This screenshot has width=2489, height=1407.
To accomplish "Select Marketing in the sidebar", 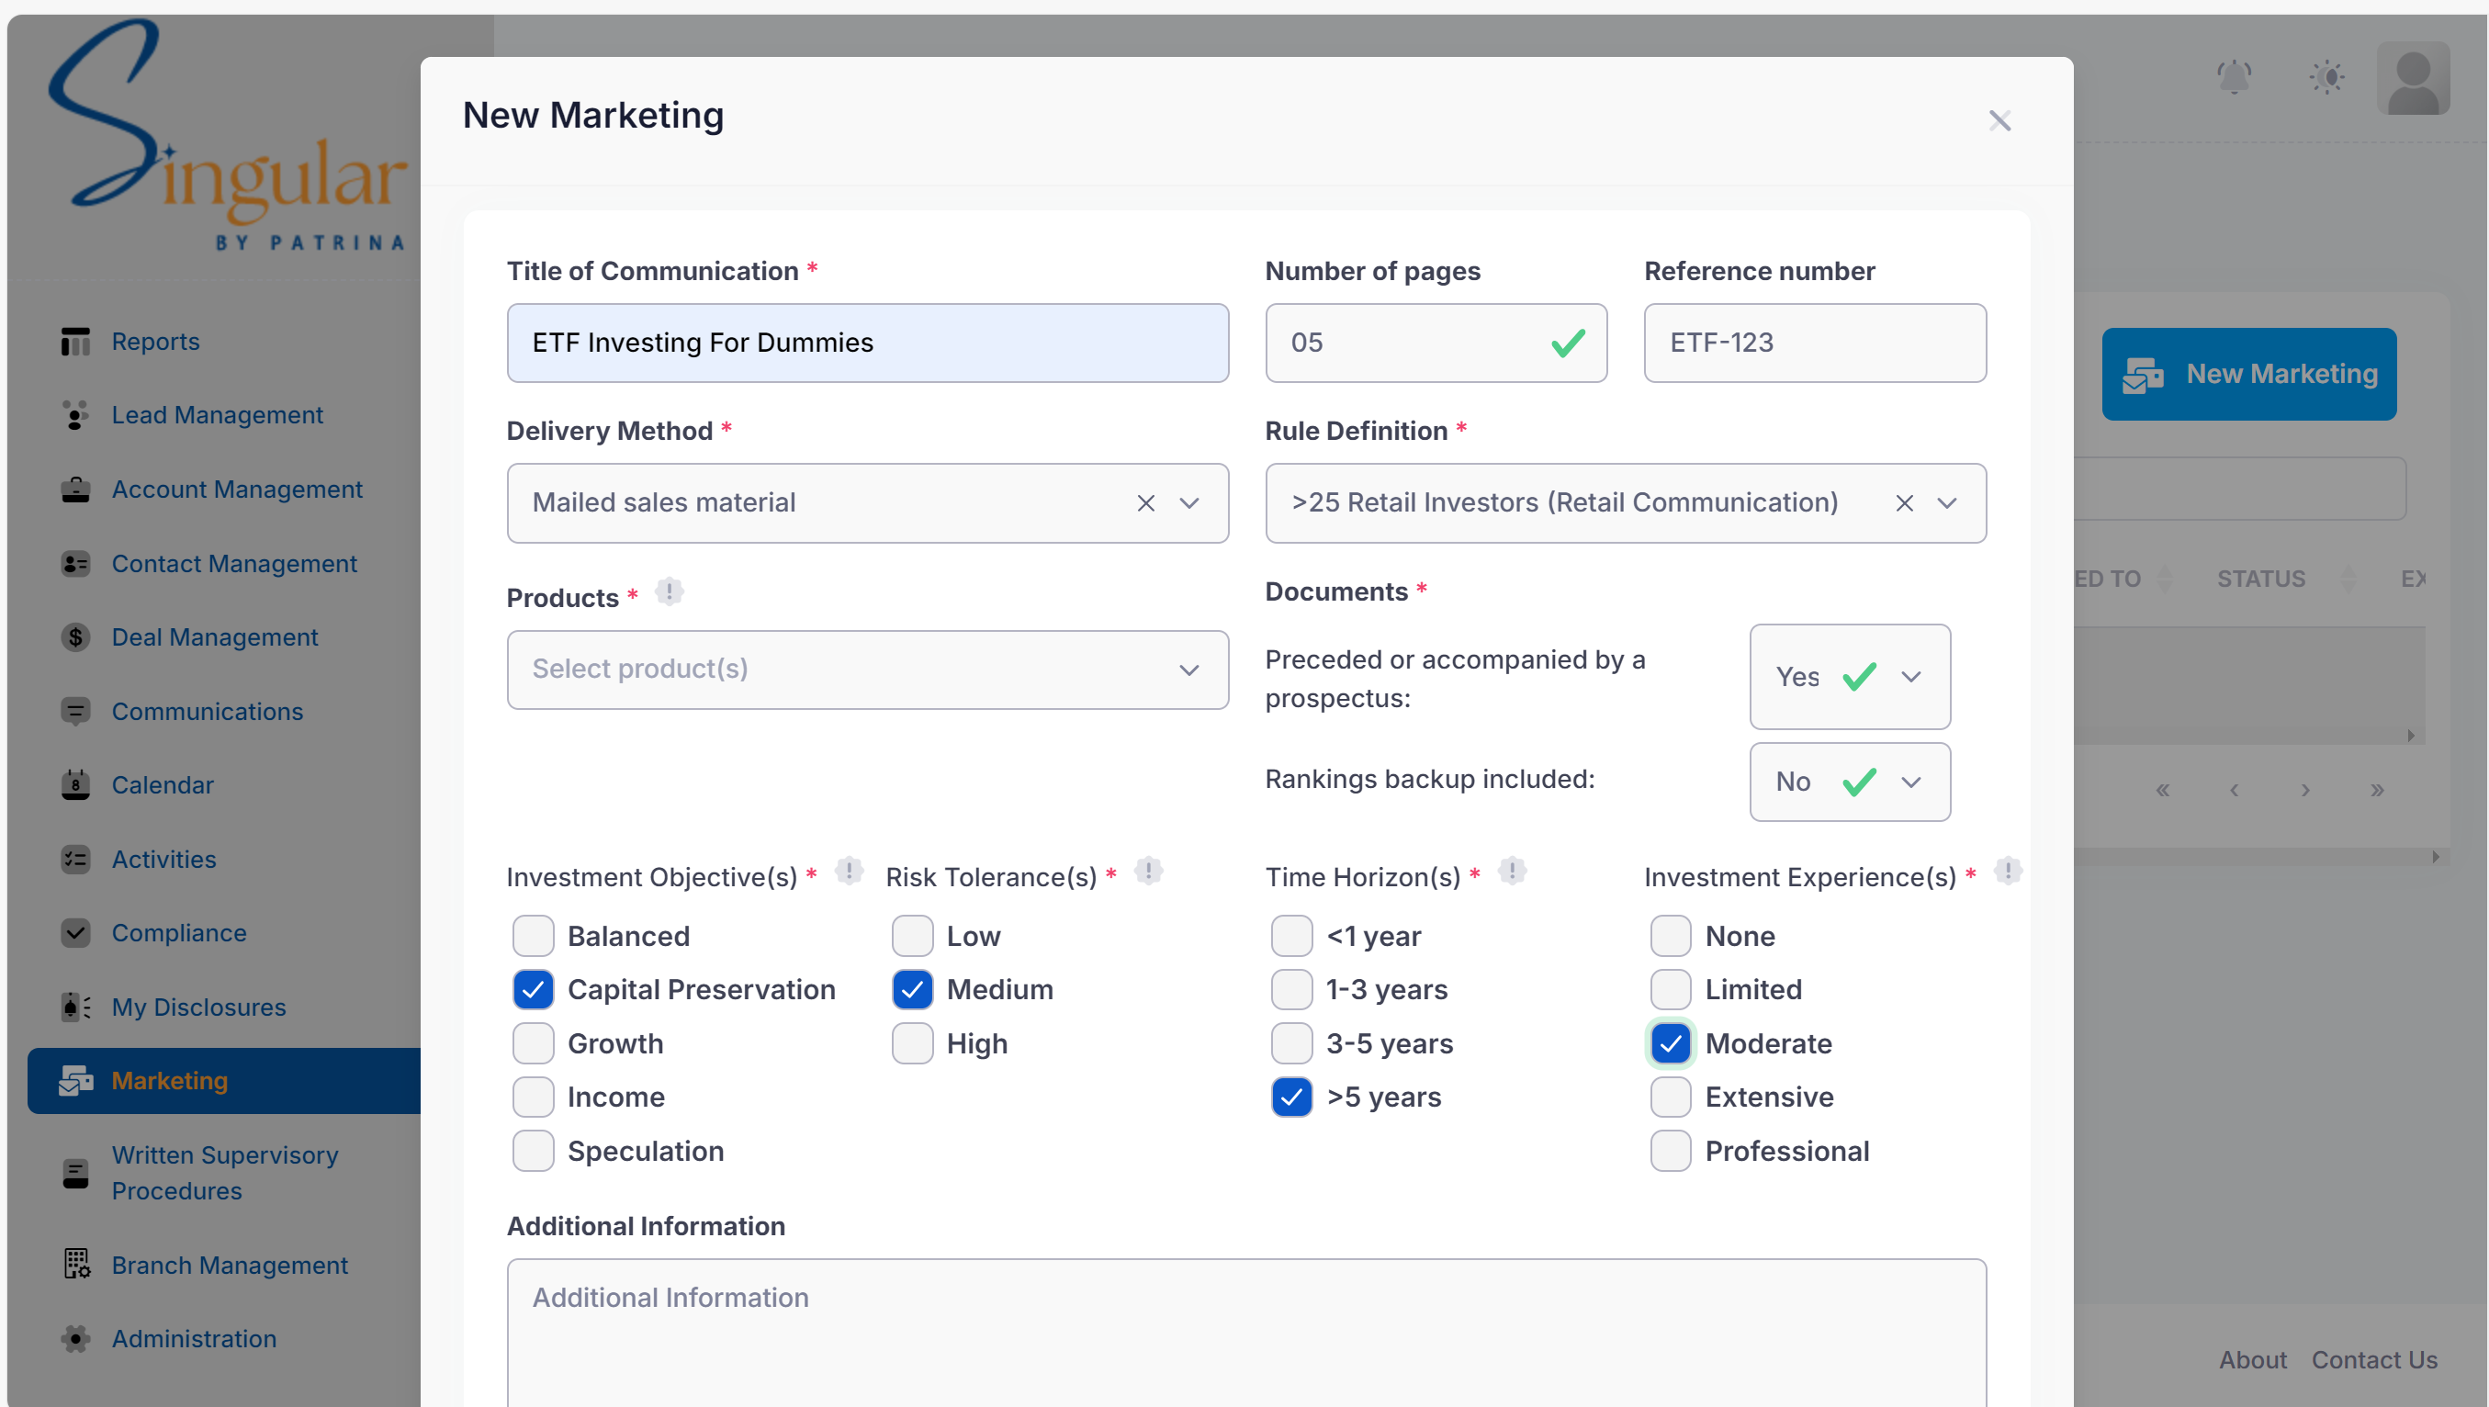I will pos(224,1080).
